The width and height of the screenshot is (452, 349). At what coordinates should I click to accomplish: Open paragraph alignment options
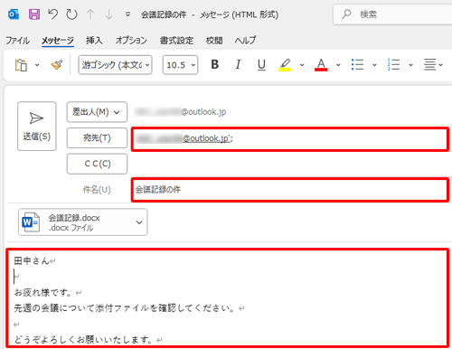point(433,65)
